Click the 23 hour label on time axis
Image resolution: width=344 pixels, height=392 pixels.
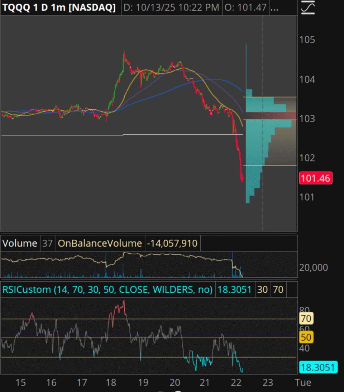268,382
